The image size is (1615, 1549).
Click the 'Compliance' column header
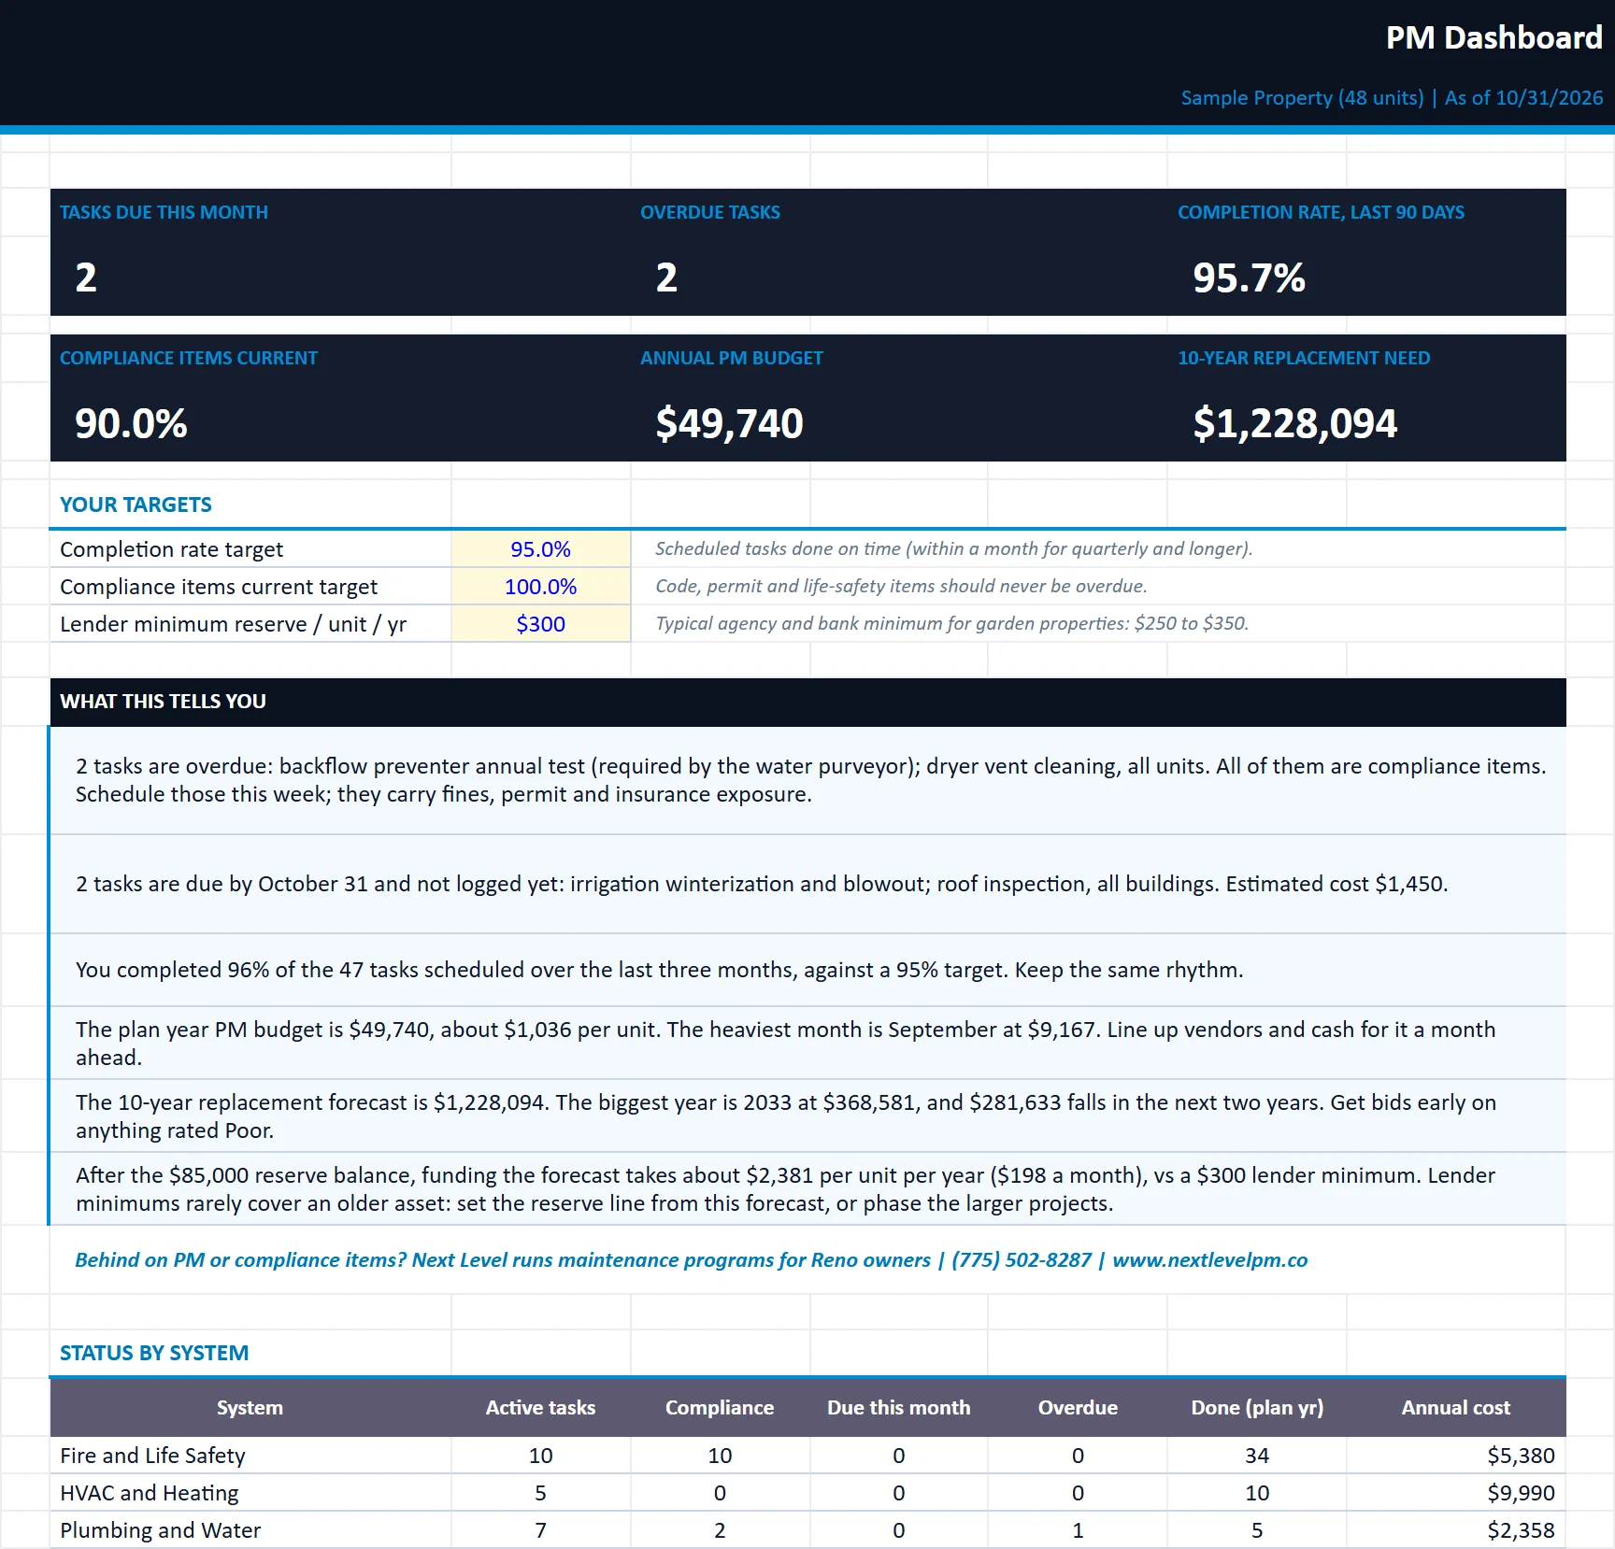[x=720, y=1408]
